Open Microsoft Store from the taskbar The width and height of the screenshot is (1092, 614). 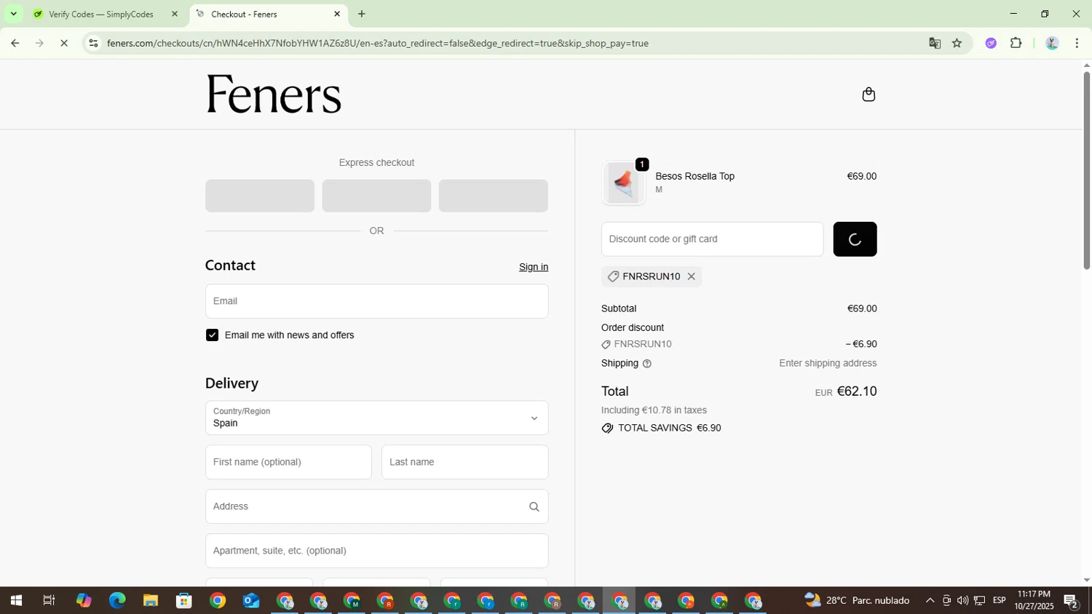coord(184,601)
